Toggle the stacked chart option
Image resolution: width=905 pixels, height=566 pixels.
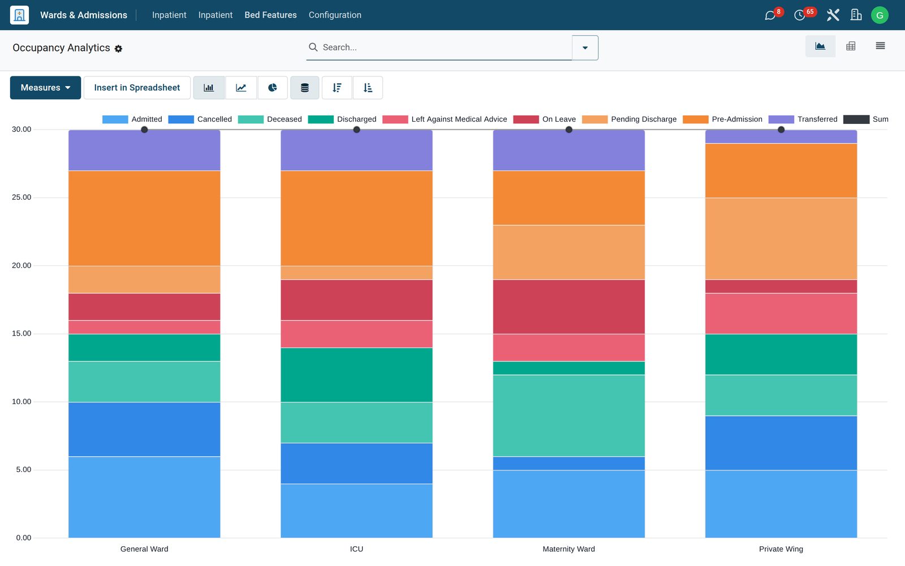tap(305, 88)
